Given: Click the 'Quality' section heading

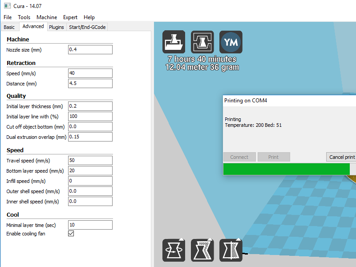Looking at the screenshot, I should pyautogui.click(x=16, y=96).
